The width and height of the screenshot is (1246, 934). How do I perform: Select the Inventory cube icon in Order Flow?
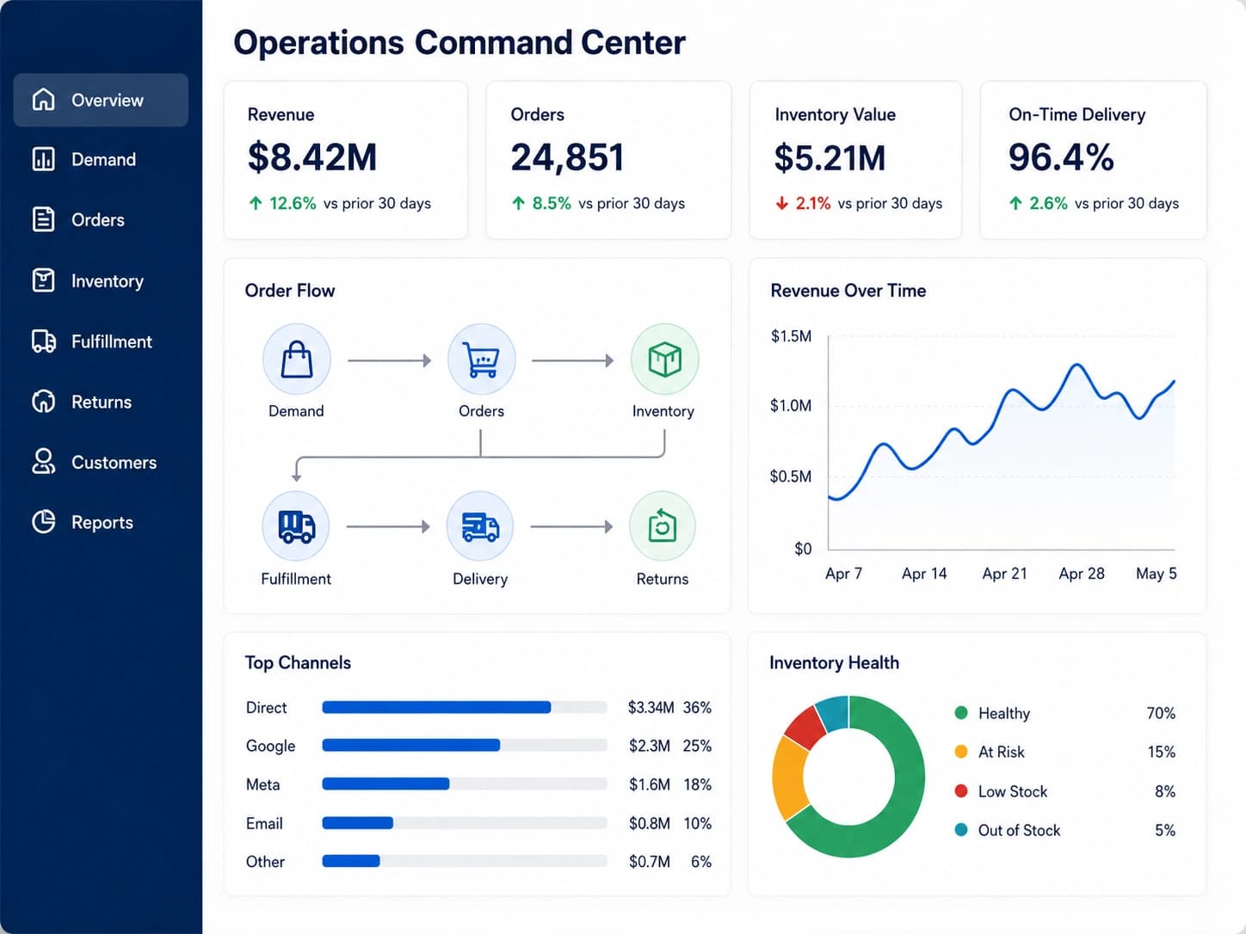664,359
